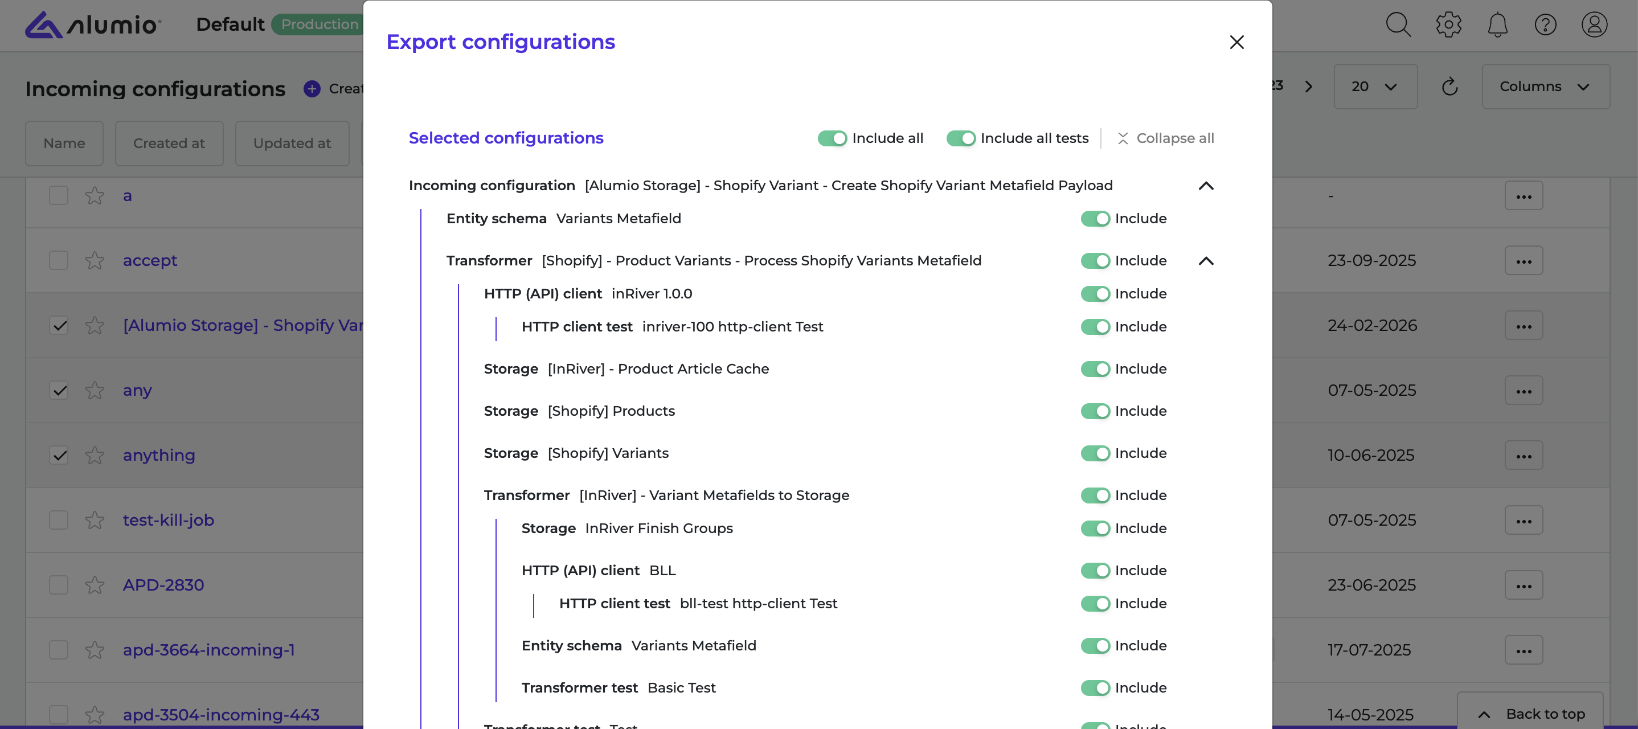Viewport: 1638px width, 729px height.
Task: Click the search magnifier icon
Action: pyautogui.click(x=1398, y=25)
